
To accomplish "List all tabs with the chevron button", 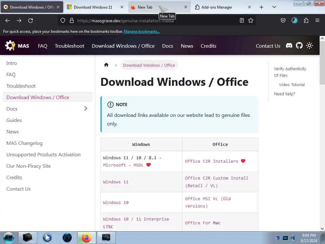I will pyautogui.click(x=274, y=7).
